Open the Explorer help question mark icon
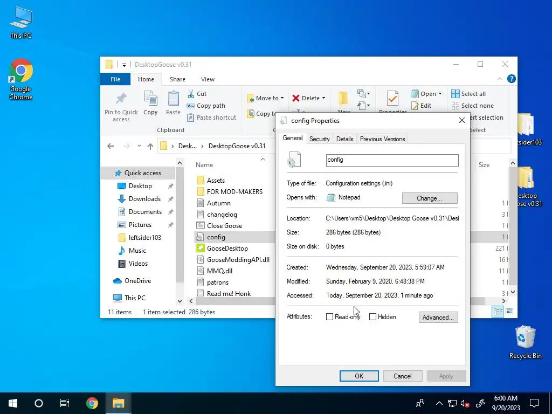 (511, 79)
